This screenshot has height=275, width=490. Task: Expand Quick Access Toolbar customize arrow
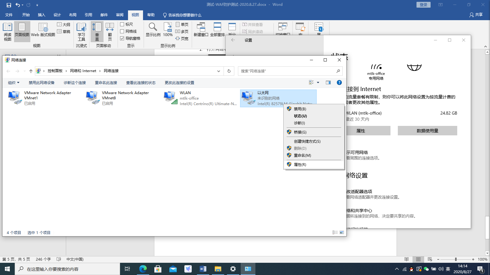pos(37,5)
